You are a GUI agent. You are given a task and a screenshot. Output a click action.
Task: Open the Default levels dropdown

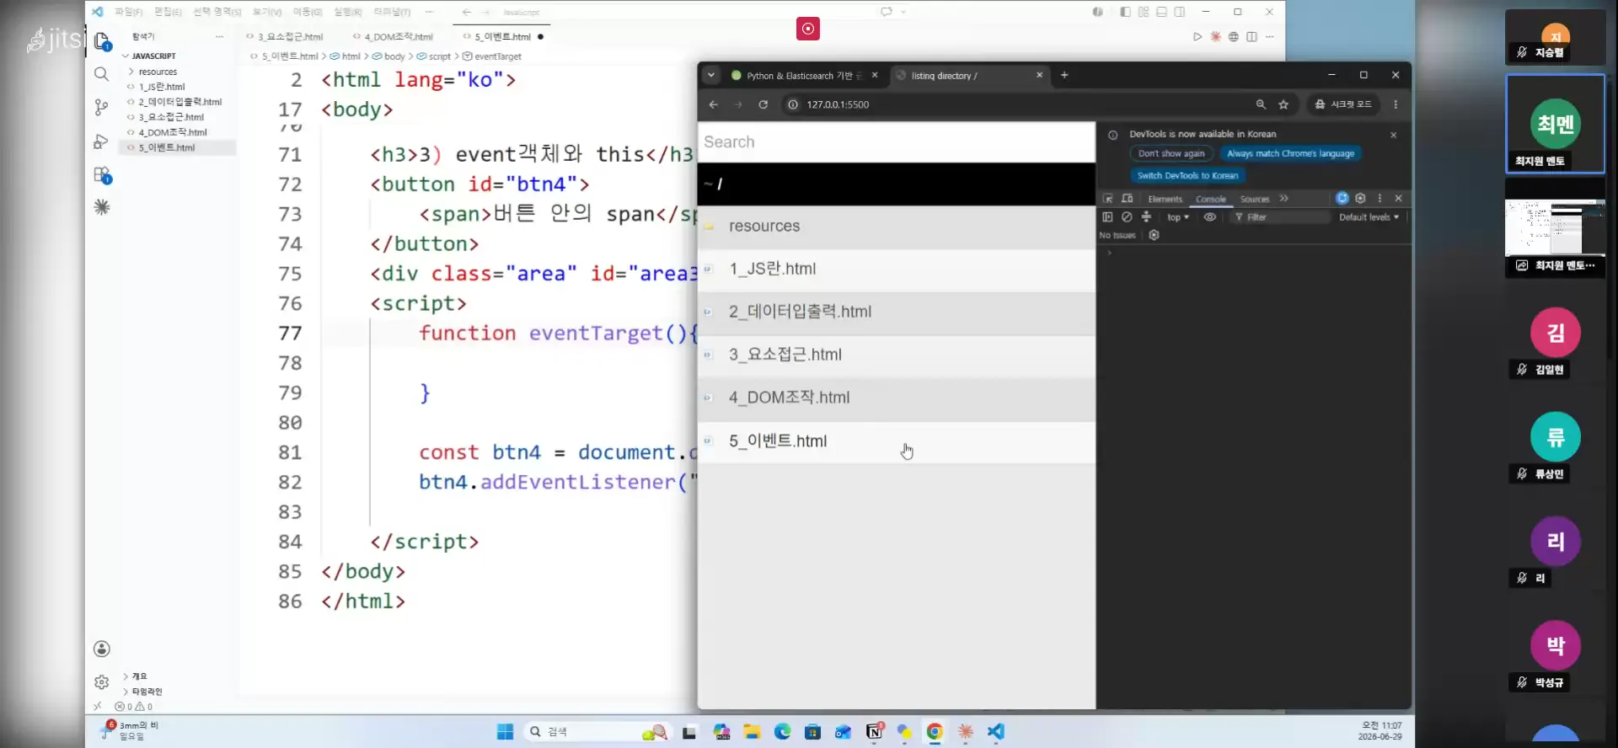[1369, 217]
